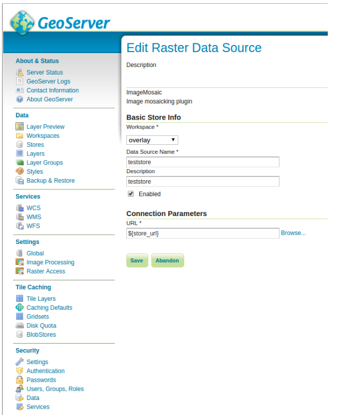Click the Workspaces folder icon

[x=20, y=136]
